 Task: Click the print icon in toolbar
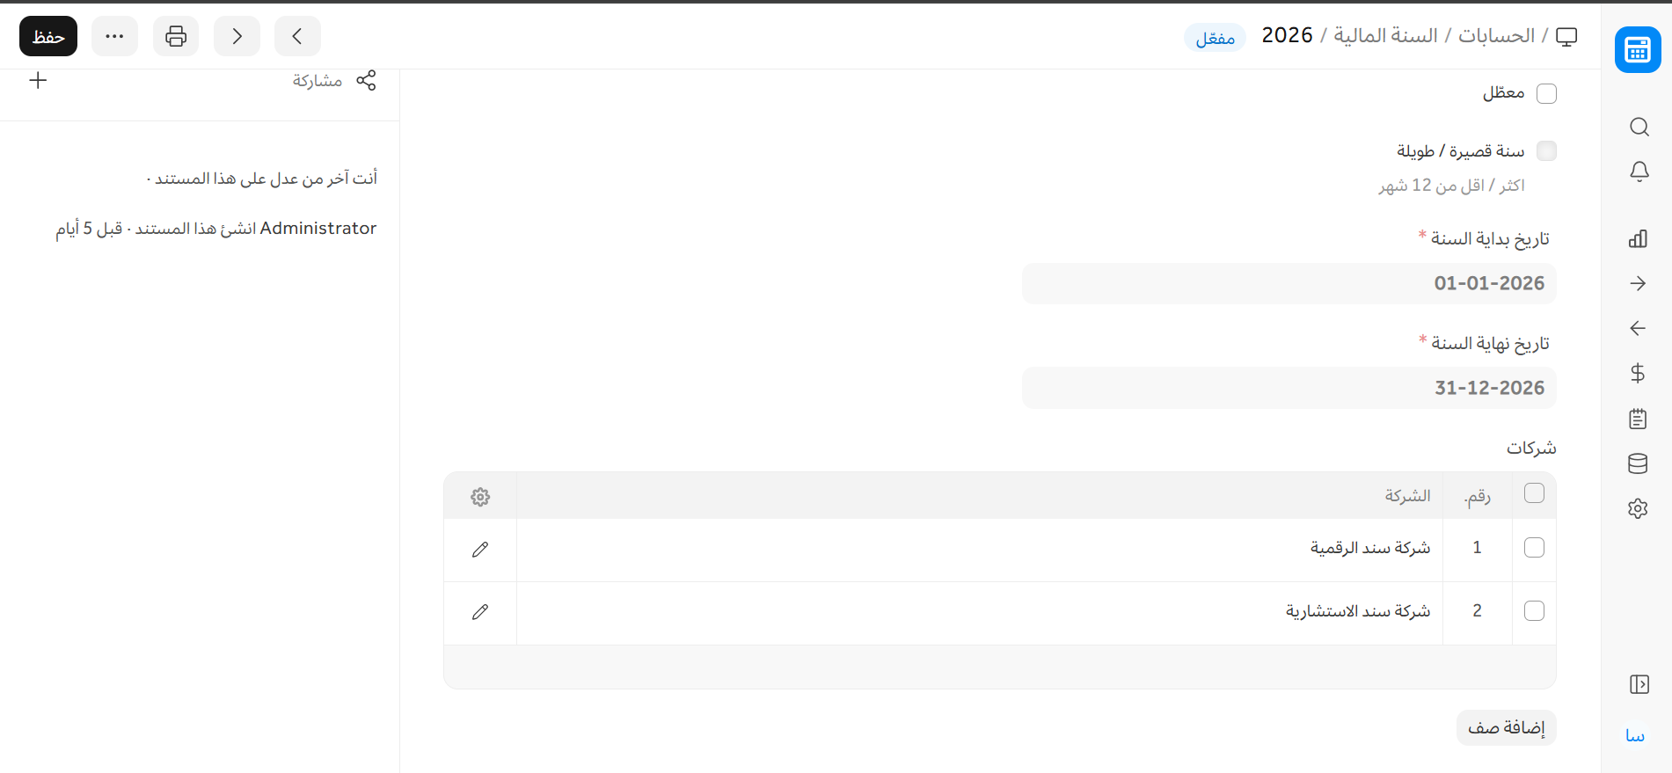[176, 36]
